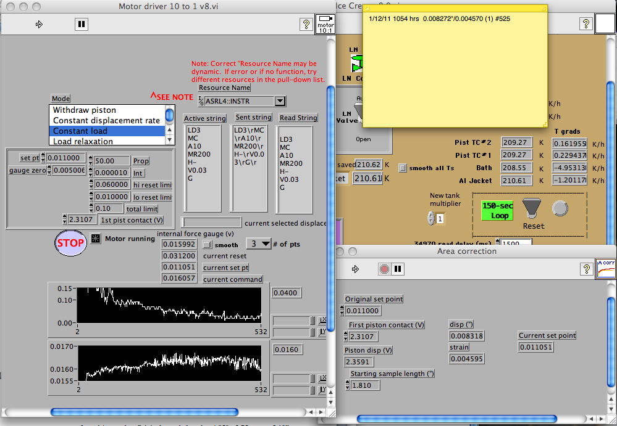Open the Resource Name ASRL4::INSTR dropdown
617x426 pixels.
point(280,101)
